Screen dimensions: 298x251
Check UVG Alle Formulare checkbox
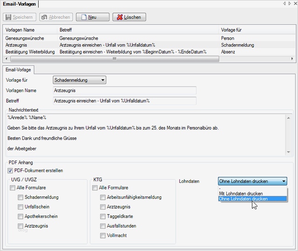click(x=13, y=188)
